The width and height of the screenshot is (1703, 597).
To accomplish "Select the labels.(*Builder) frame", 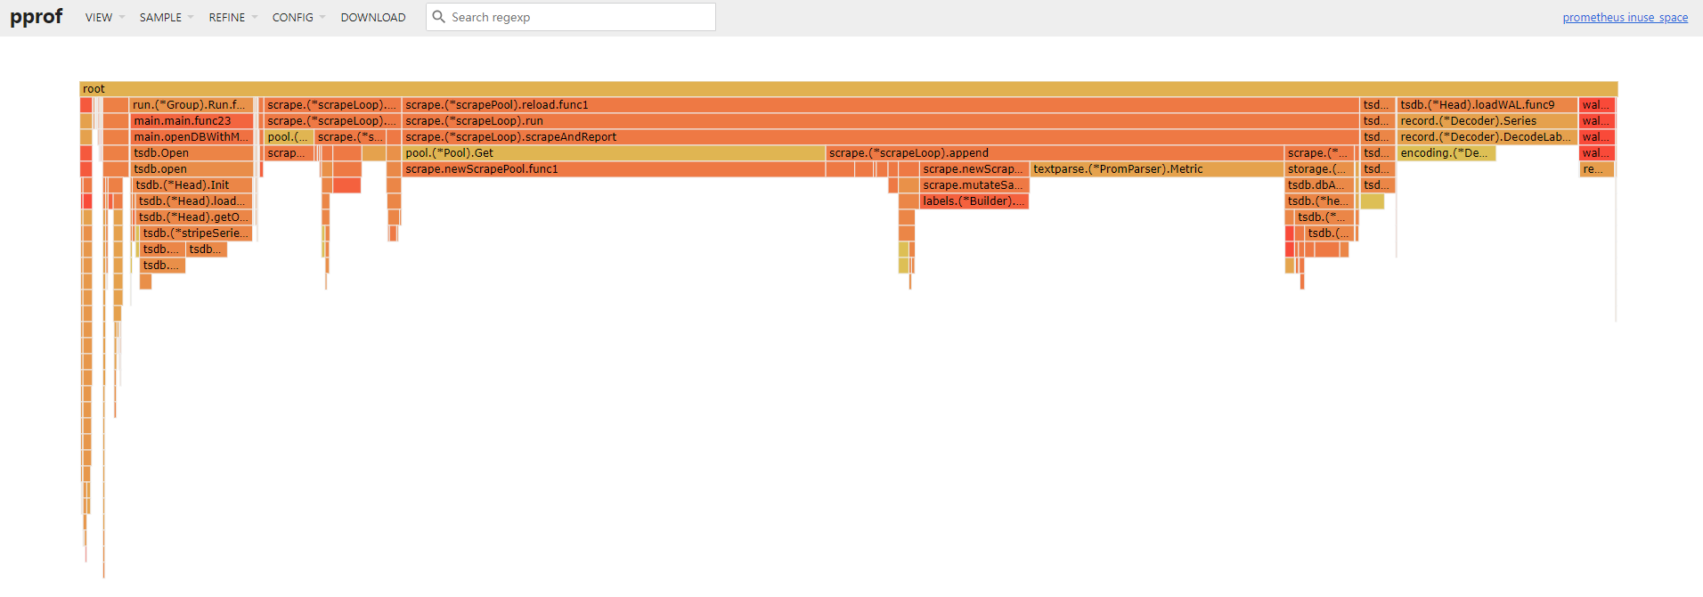I will [x=974, y=201].
